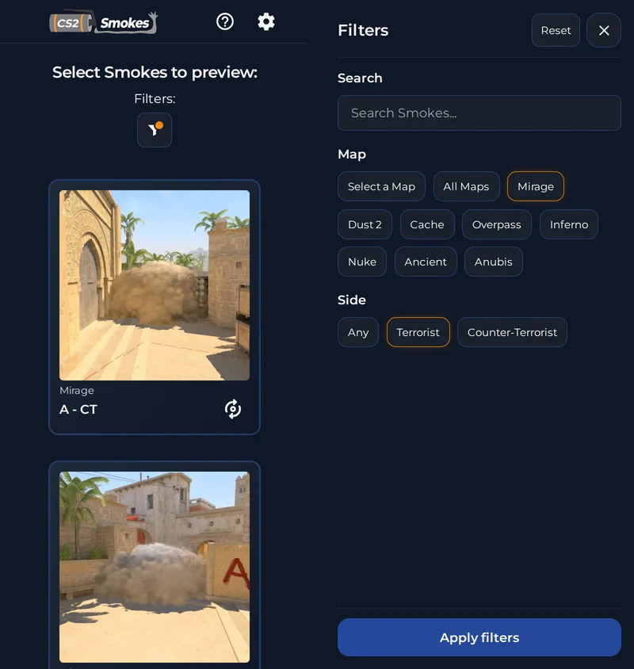
Task: Choose the Select a Map option
Action: coord(381,186)
